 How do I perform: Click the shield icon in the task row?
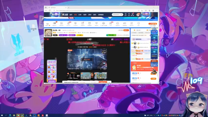75,24
